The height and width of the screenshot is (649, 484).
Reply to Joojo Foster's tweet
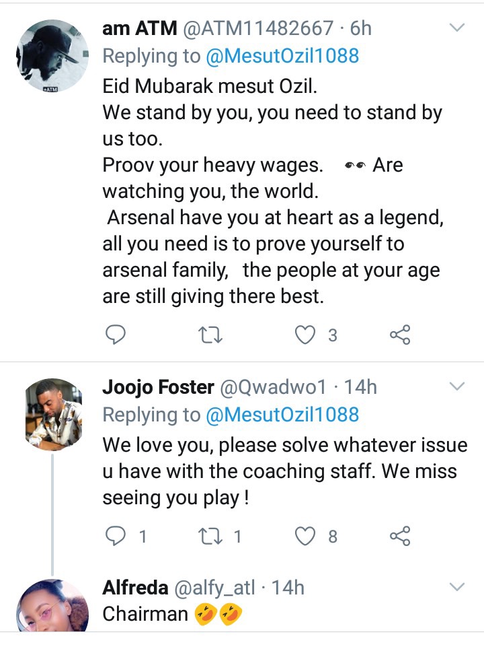coord(117,536)
